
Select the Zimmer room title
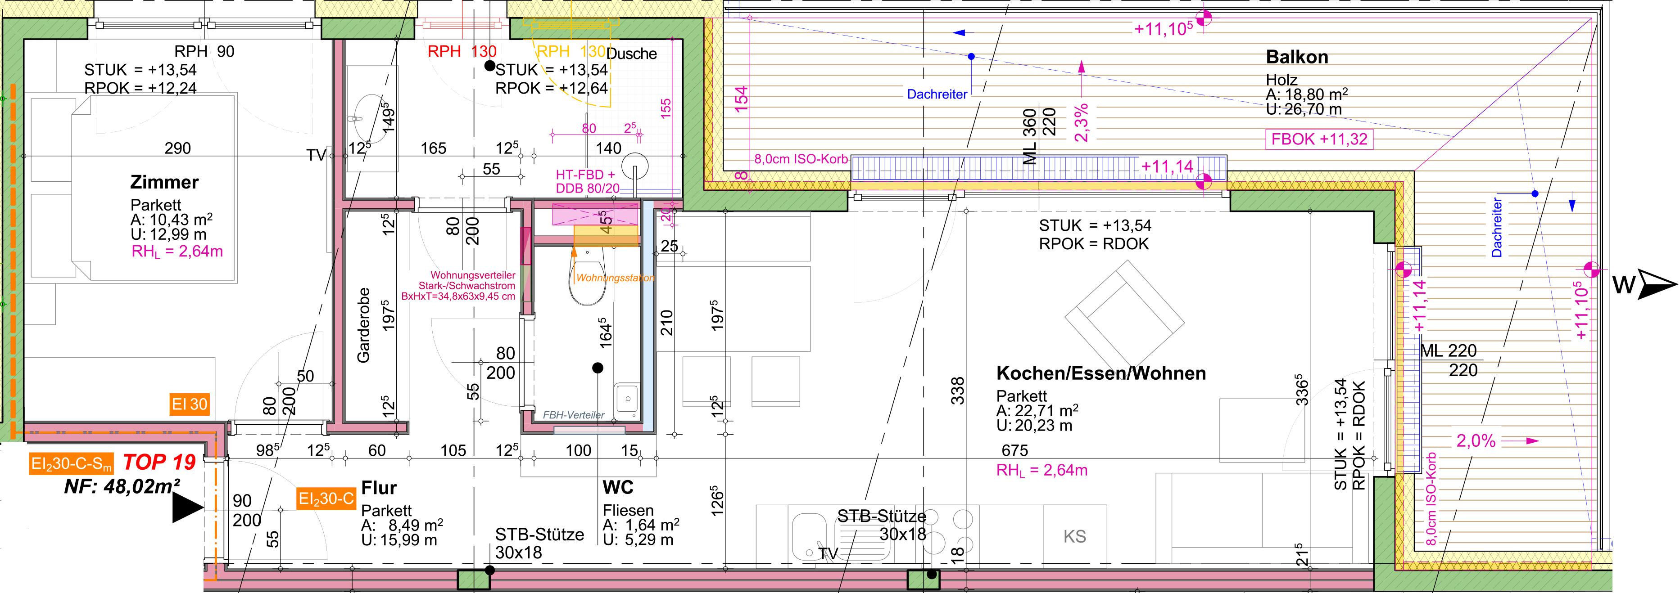point(164,183)
